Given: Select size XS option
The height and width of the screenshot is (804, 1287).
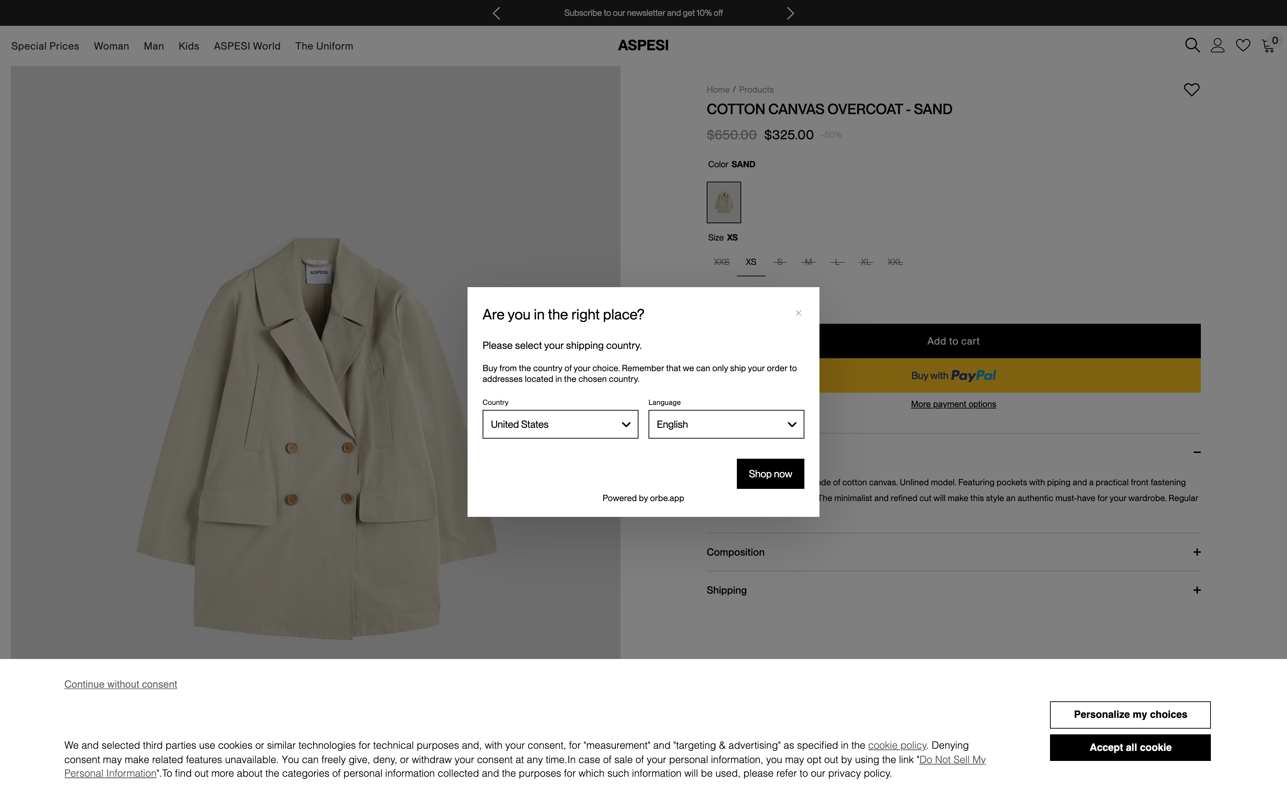Looking at the screenshot, I should (x=751, y=262).
